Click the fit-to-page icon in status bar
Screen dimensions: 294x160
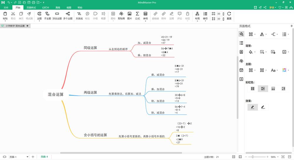pyautogui.click(x=234, y=157)
